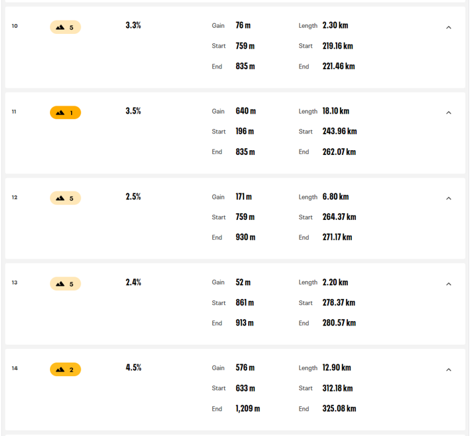The image size is (471, 436).
Task: Click the category 1 badge on climb 11
Action: tap(65, 113)
